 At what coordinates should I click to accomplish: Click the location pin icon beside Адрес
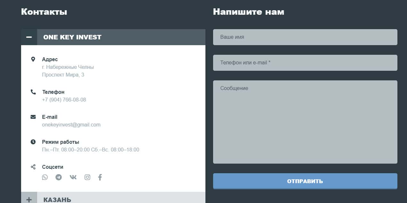click(33, 59)
